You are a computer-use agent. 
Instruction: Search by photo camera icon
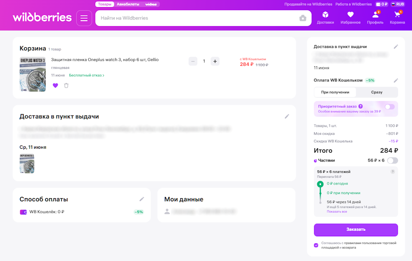(x=303, y=18)
